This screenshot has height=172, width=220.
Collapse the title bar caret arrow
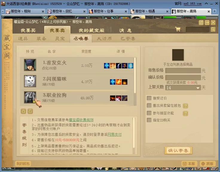tap(206, 4)
